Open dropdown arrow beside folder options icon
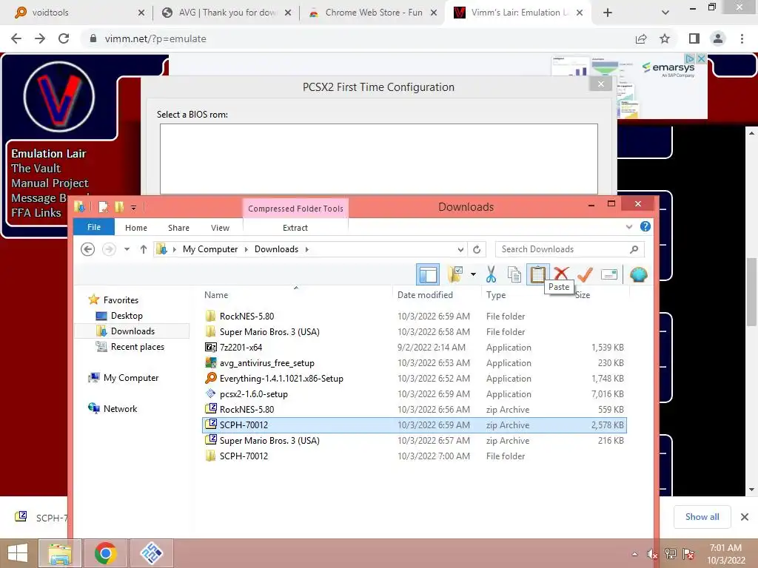The height and width of the screenshot is (568, 758). (473, 274)
